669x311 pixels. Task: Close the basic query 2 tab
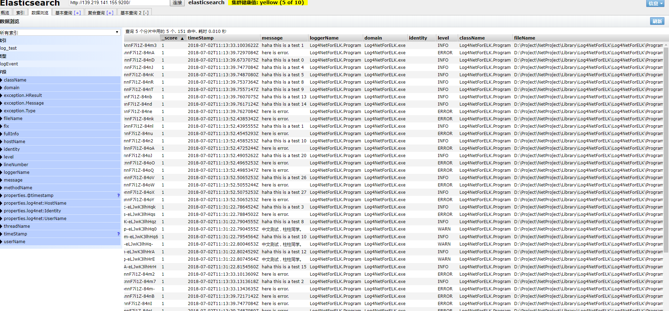click(146, 13)
